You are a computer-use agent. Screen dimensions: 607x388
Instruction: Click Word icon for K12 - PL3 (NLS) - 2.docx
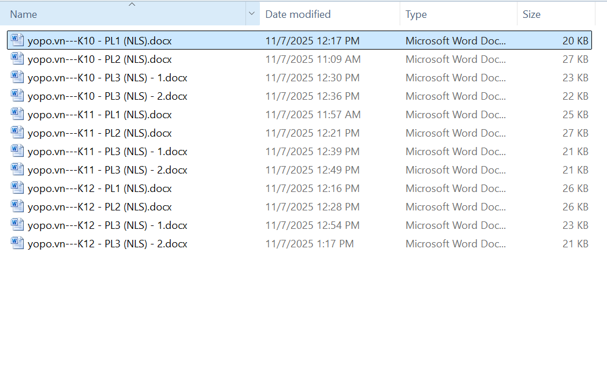(x=17, y=244)
